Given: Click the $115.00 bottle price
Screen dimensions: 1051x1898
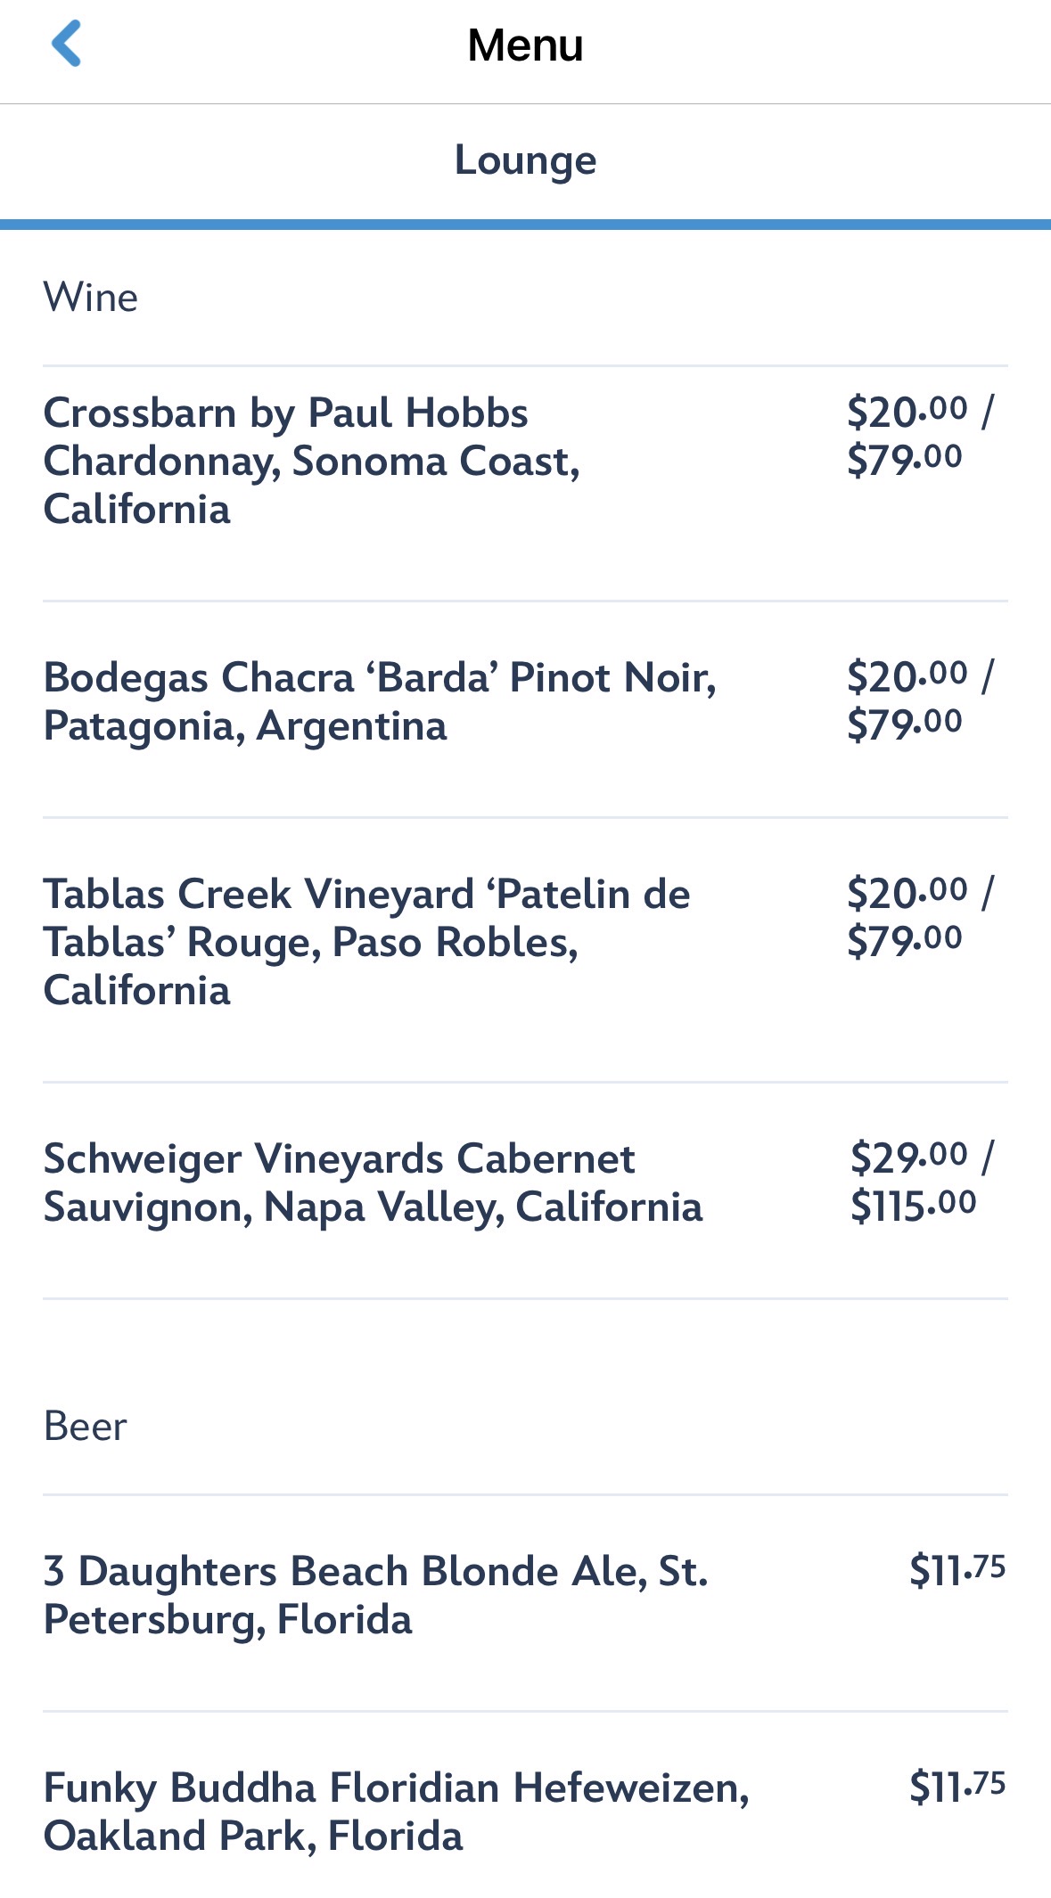Looking at the screenshot, I should coord(913,1206).
